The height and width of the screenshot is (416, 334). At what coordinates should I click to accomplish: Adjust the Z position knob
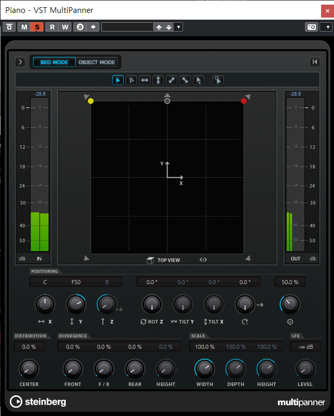(x=107, y=304)
